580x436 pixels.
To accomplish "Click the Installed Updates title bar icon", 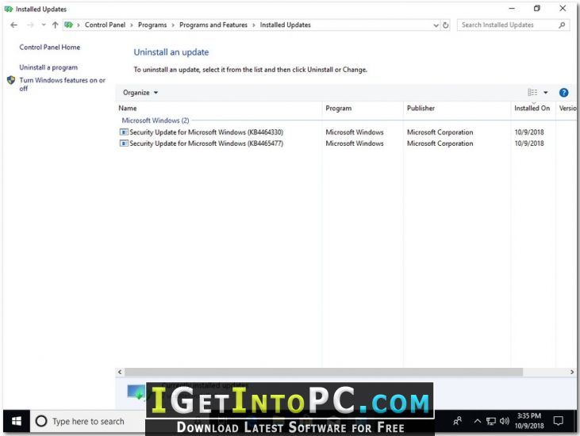I will (9, 9).
